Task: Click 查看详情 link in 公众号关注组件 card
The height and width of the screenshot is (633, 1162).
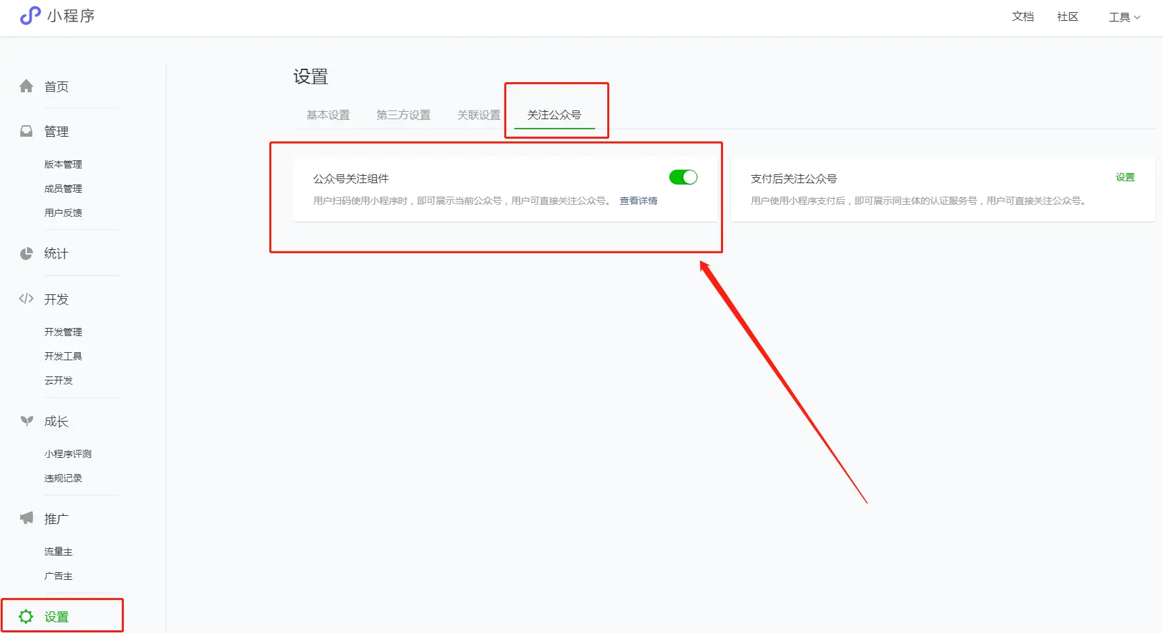Action: point(638,201)
